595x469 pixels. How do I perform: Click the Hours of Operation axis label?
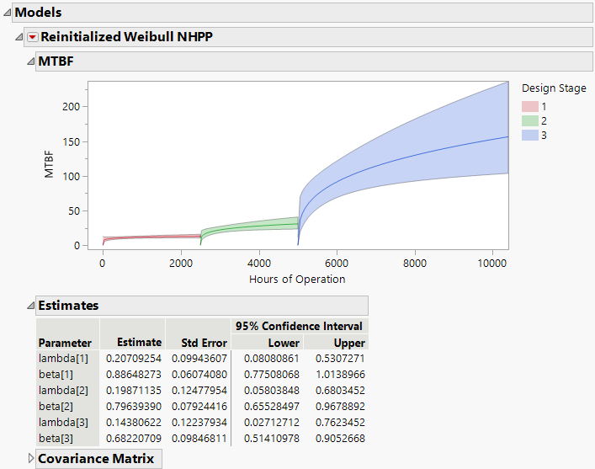point(297,280)
